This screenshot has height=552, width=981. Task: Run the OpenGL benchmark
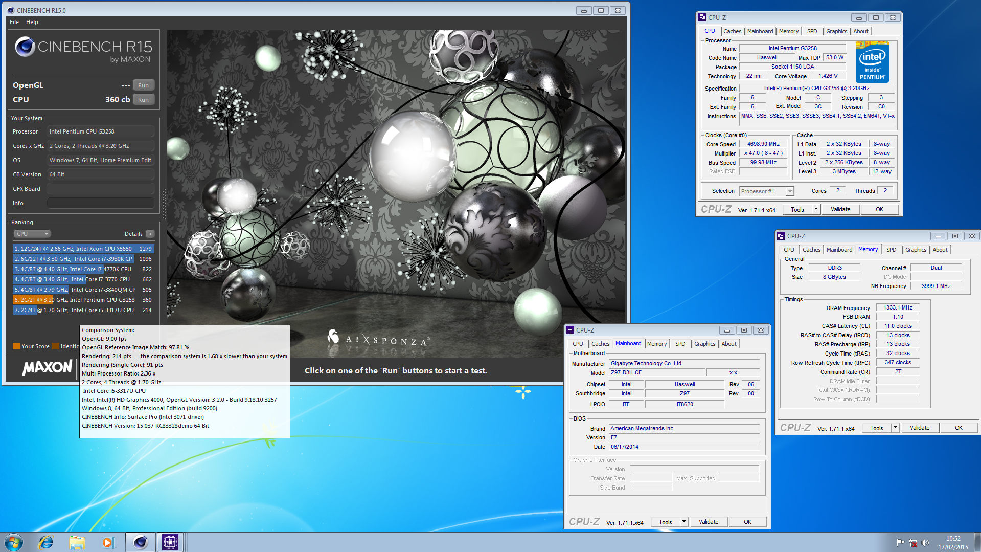(143, 85)
